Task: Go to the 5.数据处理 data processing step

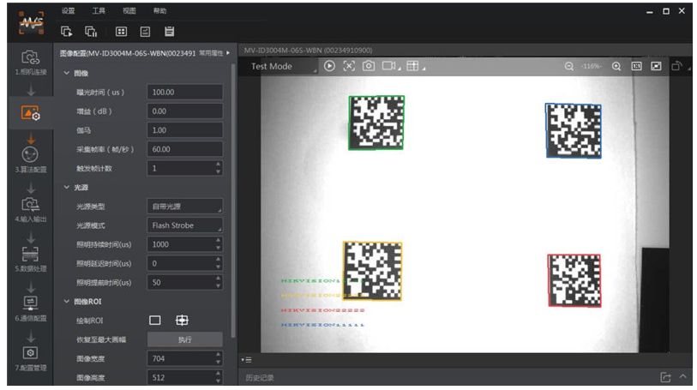Action: [x=30, y=255]
